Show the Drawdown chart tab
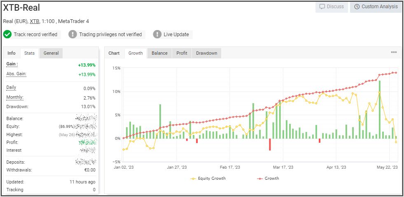This screenshot has height=197, width=404. [206, 53]
